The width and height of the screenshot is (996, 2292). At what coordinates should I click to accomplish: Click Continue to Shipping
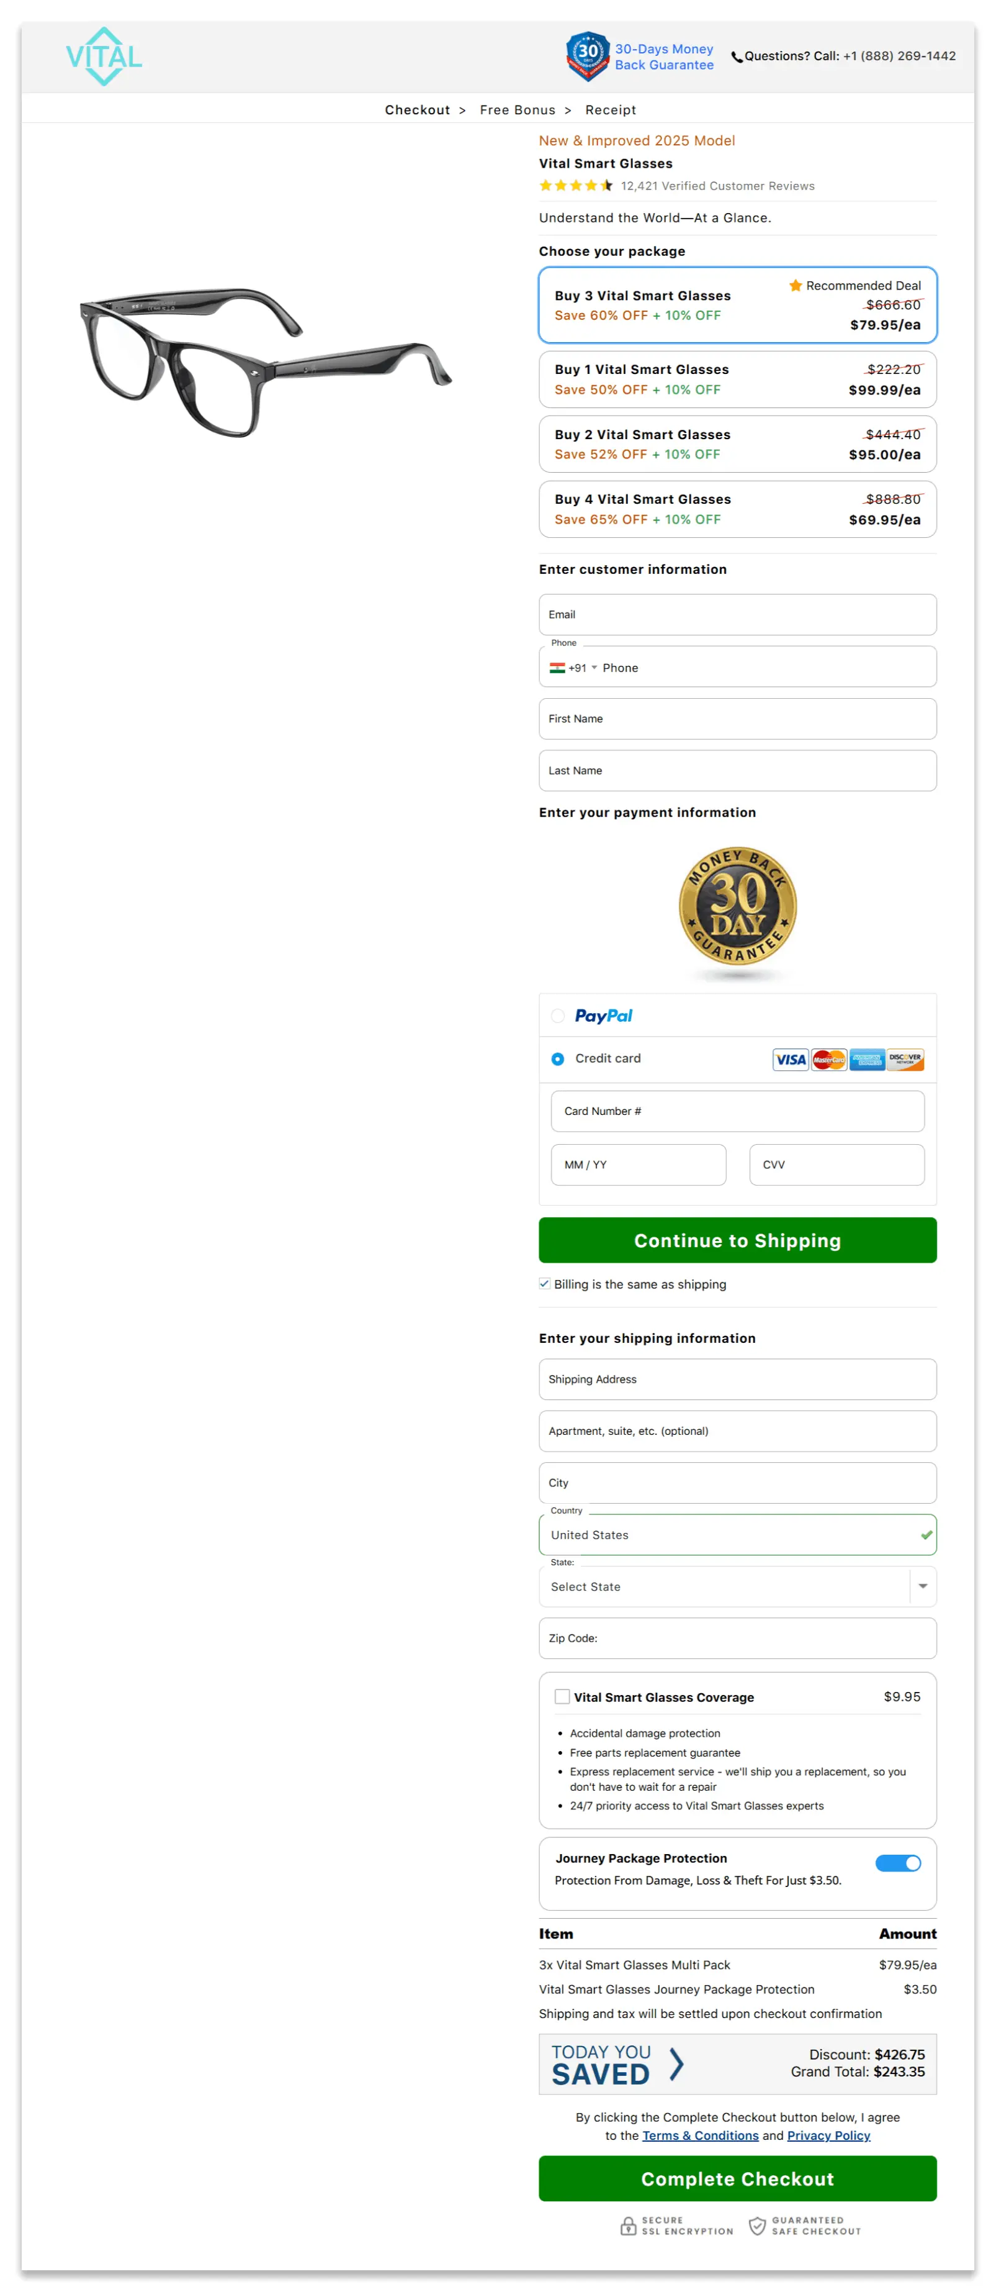pyautogui.click(x=737, y=1240)
